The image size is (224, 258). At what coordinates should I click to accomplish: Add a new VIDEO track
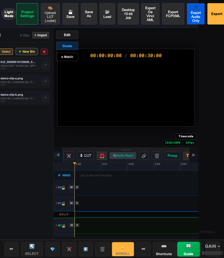64,176
